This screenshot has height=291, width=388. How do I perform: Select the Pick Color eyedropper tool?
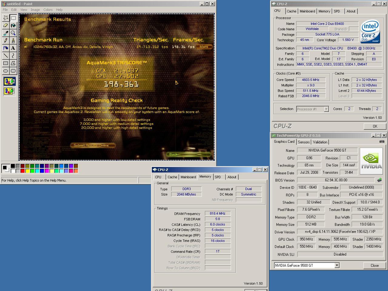tap(6, 33)
